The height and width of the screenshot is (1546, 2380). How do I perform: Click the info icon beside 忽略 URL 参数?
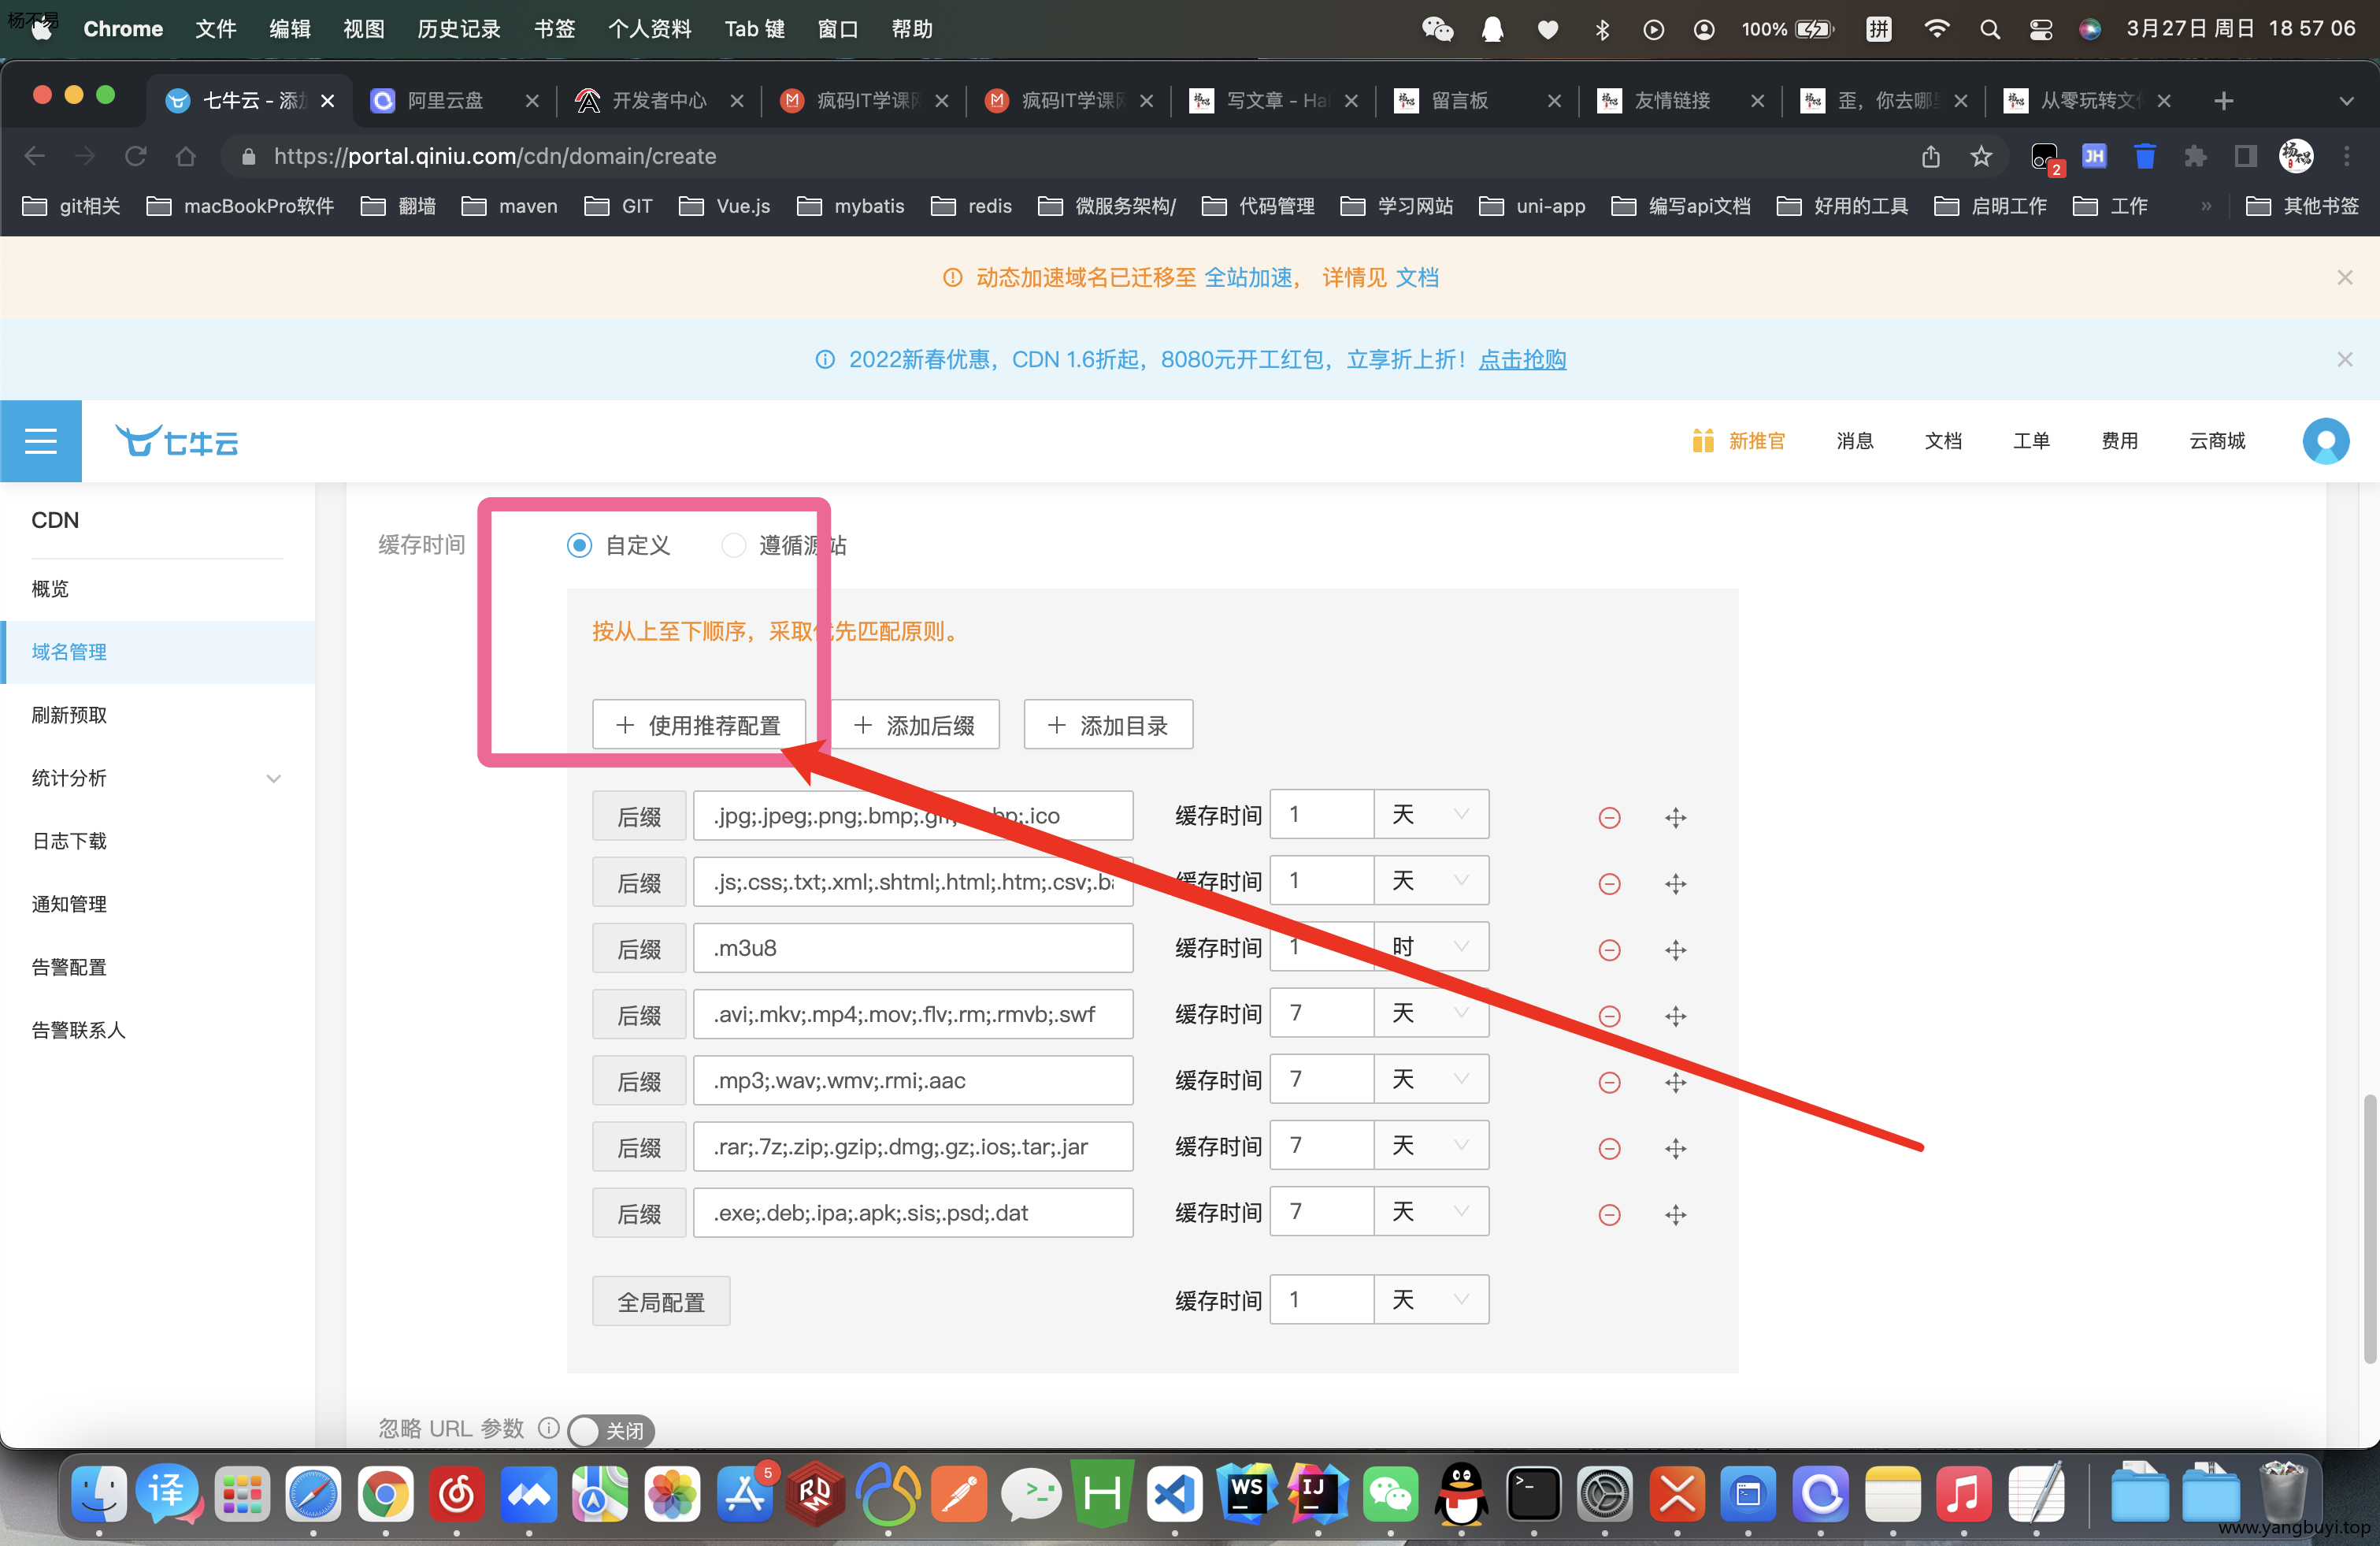548,1428
